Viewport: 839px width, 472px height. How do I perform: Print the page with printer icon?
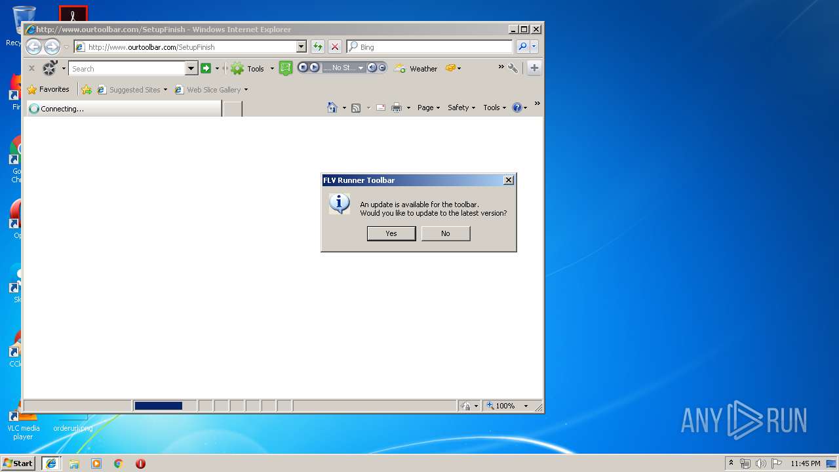(397, 108)
